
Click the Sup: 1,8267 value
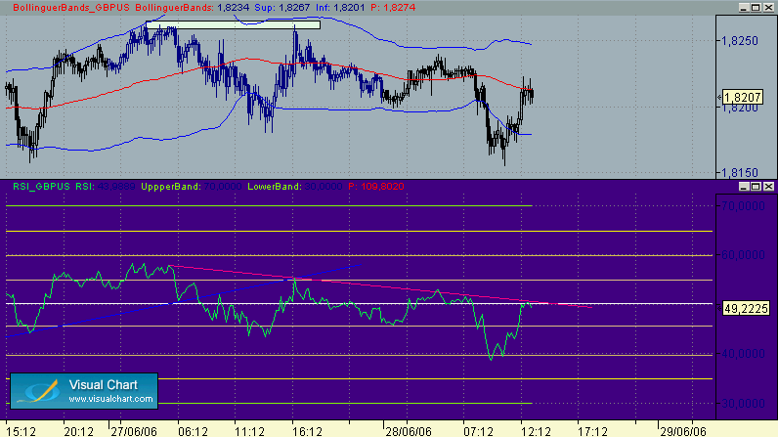(281, 8)
